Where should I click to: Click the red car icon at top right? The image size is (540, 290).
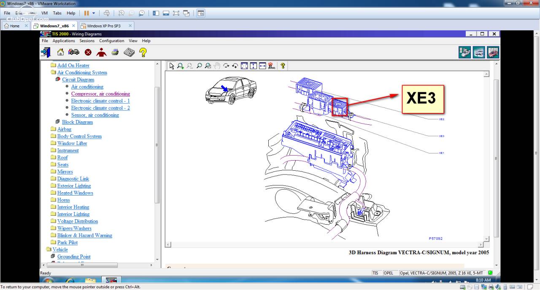tap(493, 52)
